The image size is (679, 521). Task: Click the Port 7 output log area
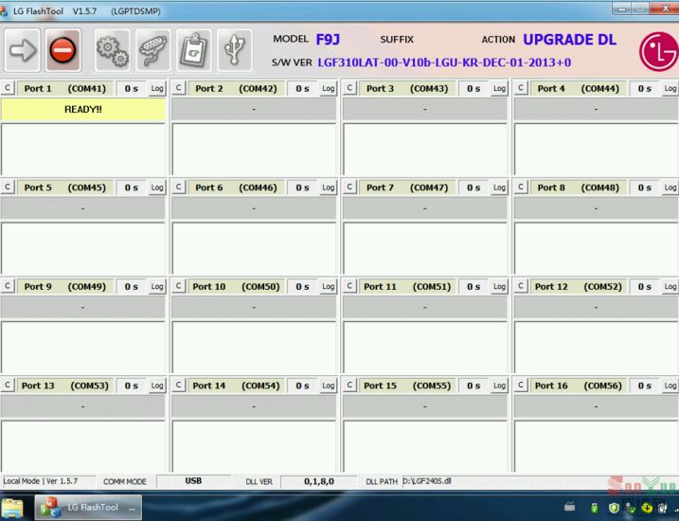[x=425, y=248]
